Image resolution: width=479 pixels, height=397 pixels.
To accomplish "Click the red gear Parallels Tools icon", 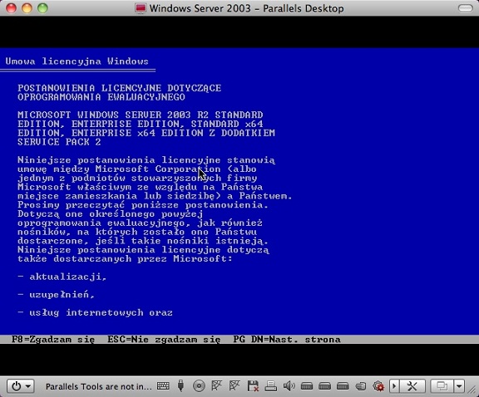I will click(x=378, y=386).
